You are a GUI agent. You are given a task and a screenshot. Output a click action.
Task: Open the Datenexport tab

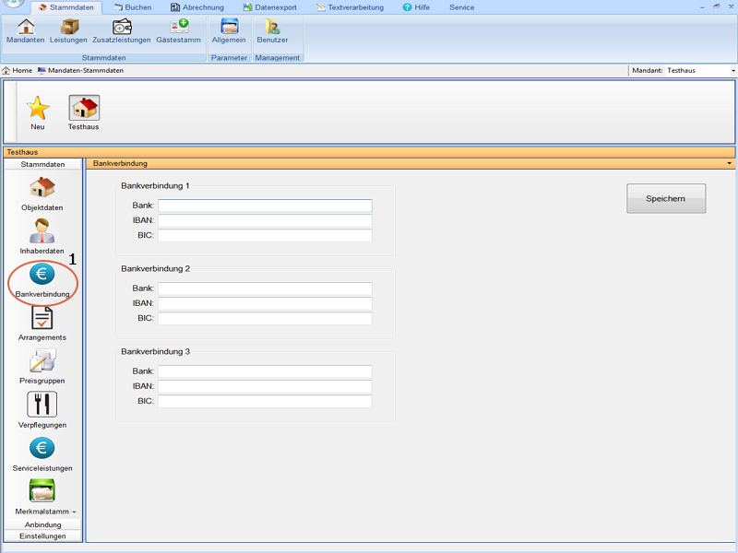(269, 7)
